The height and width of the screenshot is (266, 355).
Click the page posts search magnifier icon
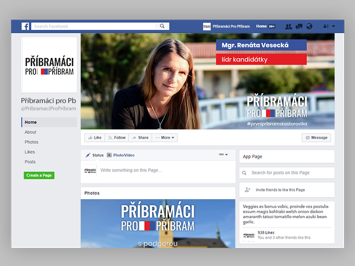[x=244, y=173]
